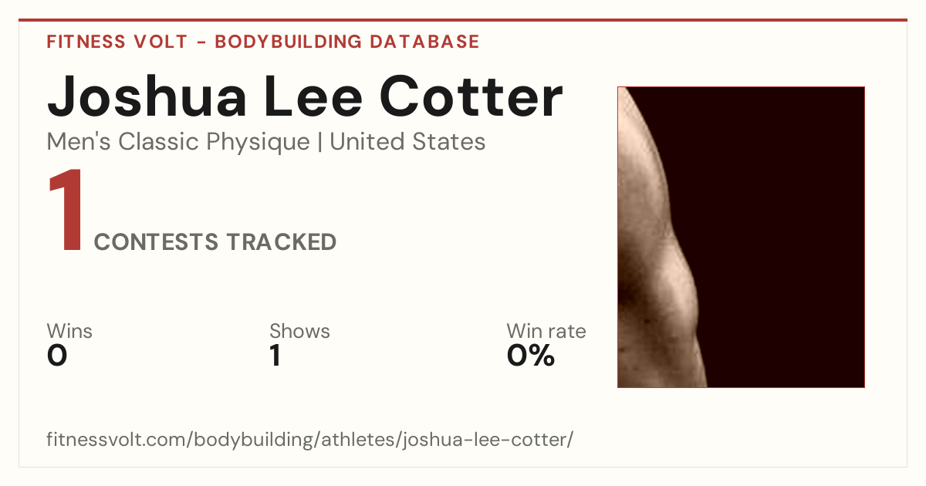Click the Shows value 1

[275, 356]
